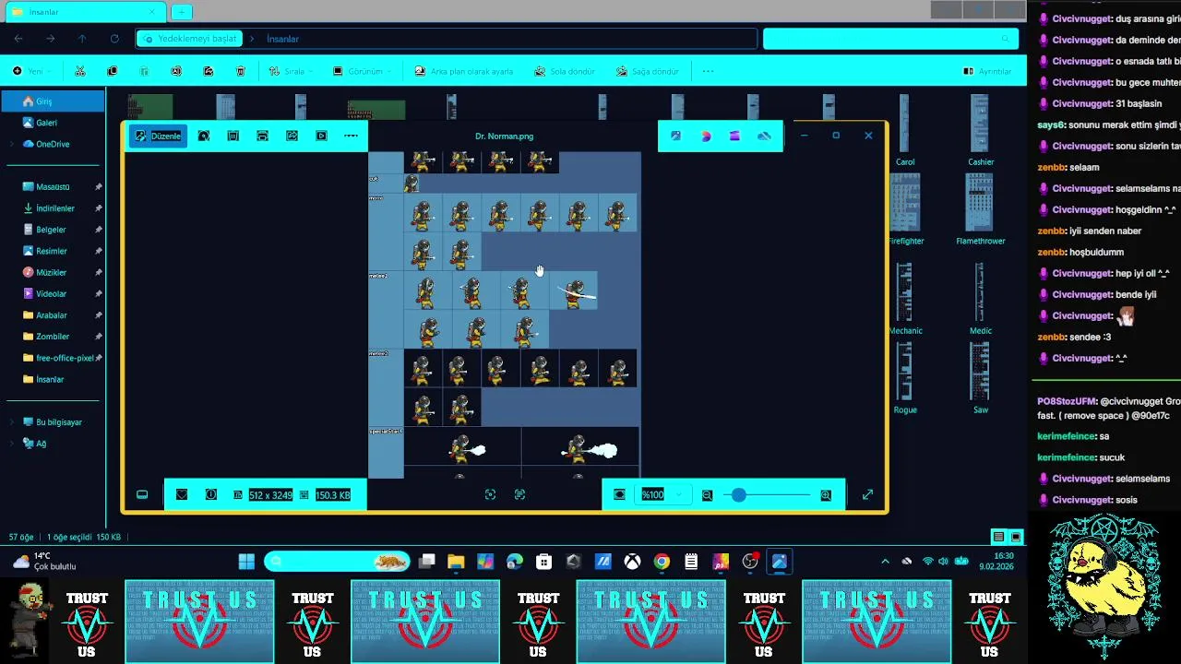Screen dimensions: 1181x664
Task: Click the rename icon in Explorer toolbar
Action: pyautogui.click(x=176, y=71)
